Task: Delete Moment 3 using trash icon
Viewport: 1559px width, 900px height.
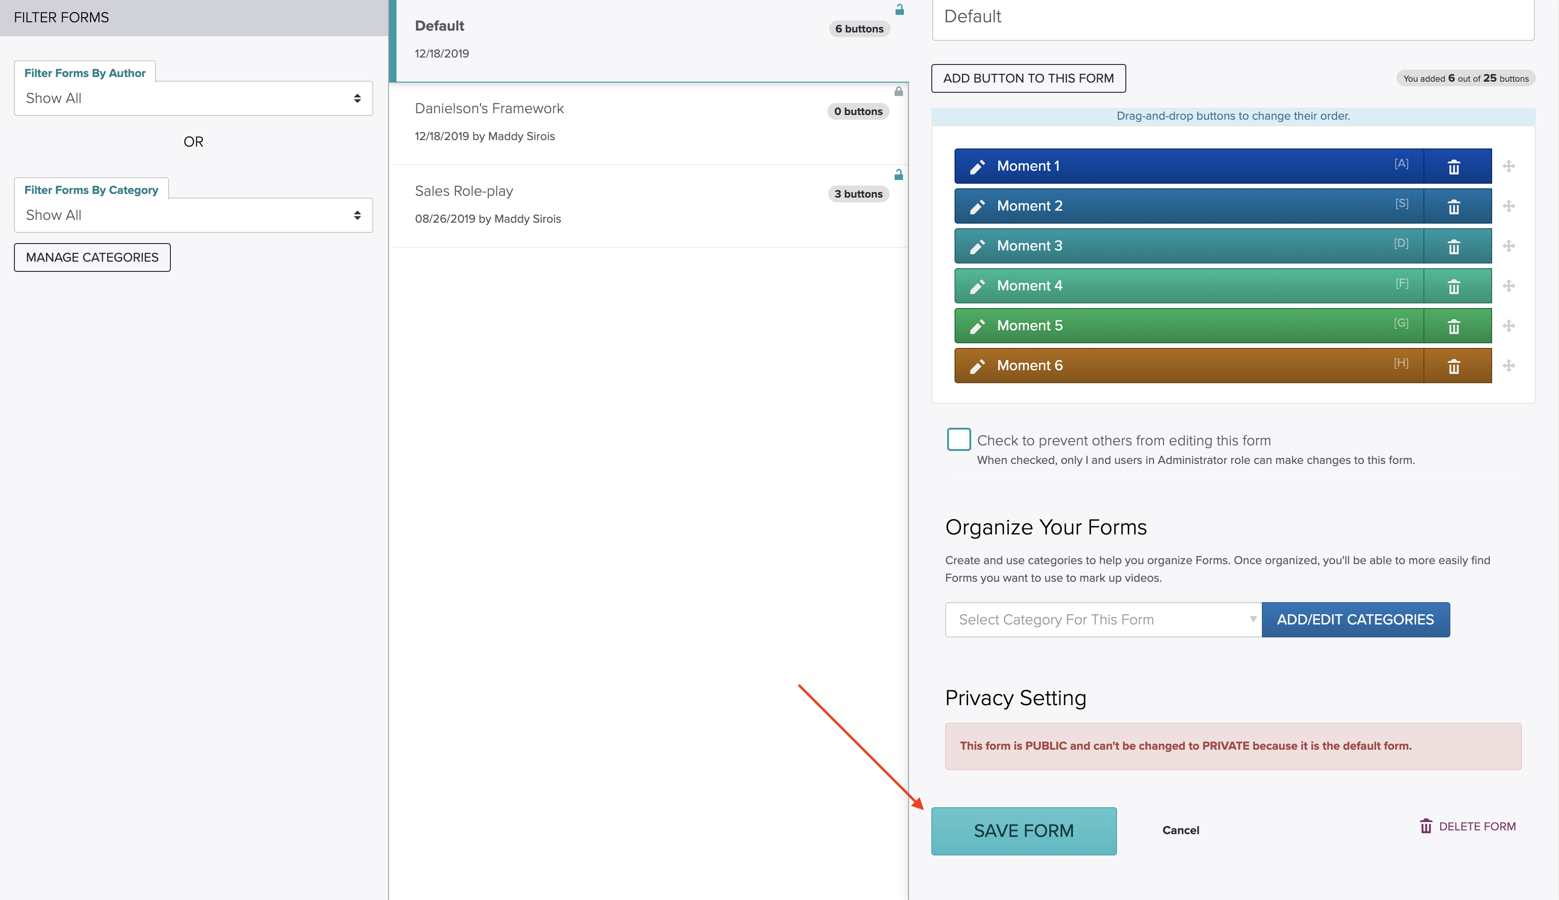Action: [x=1454, y=247]
